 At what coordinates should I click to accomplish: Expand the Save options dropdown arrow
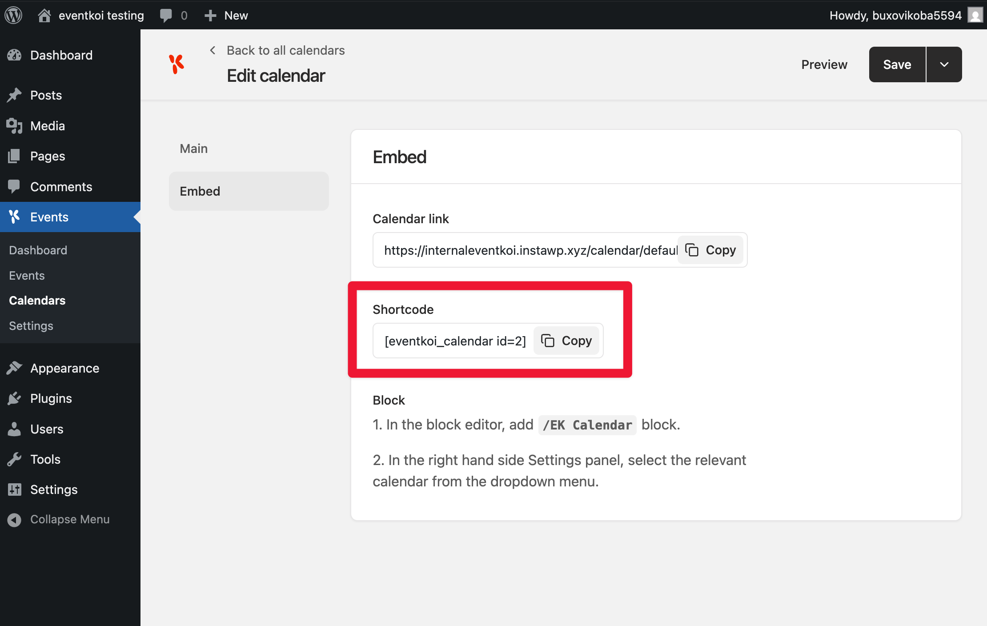pos(944,64)
